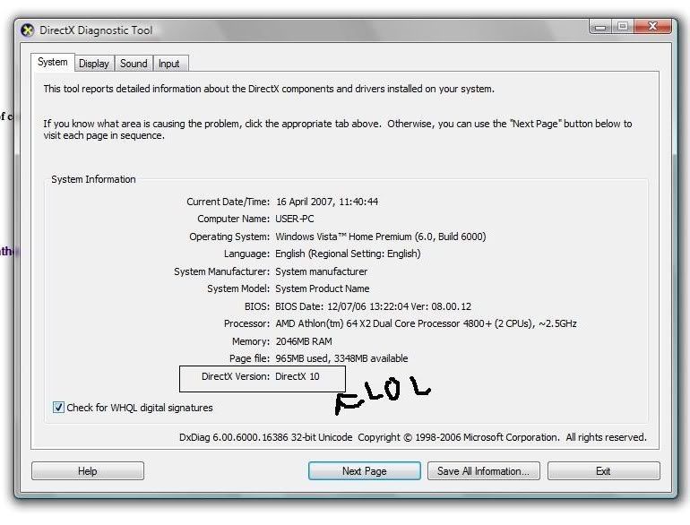
Task: Exit the DirectX Diagnostic Tool
Action: (604, 471)
